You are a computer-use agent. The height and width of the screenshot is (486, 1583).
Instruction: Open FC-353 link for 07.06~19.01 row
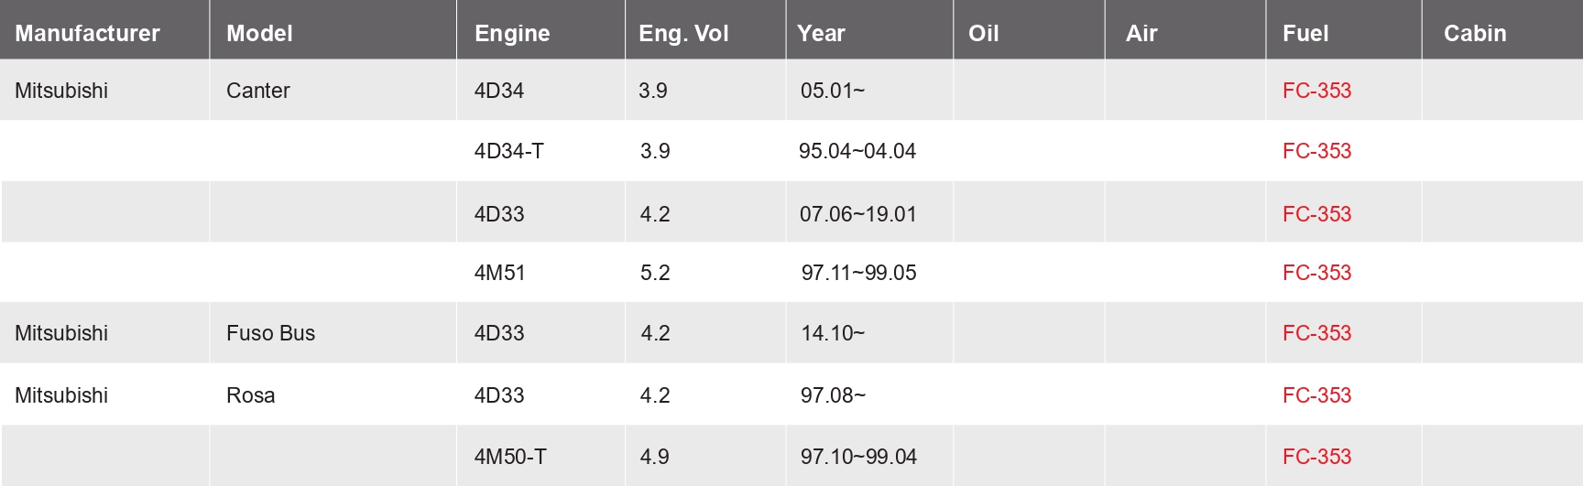[1316, 214]
